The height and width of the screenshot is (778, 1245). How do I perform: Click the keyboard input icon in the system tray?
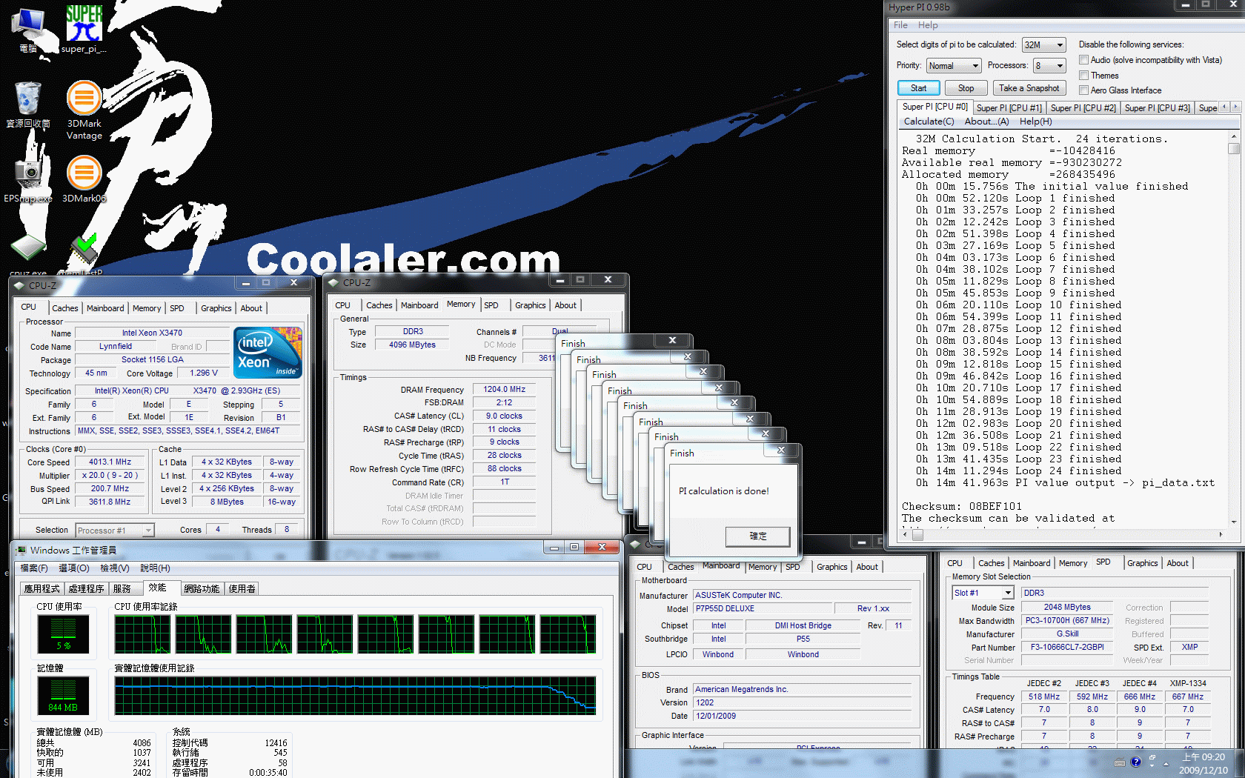(1120, 762)
